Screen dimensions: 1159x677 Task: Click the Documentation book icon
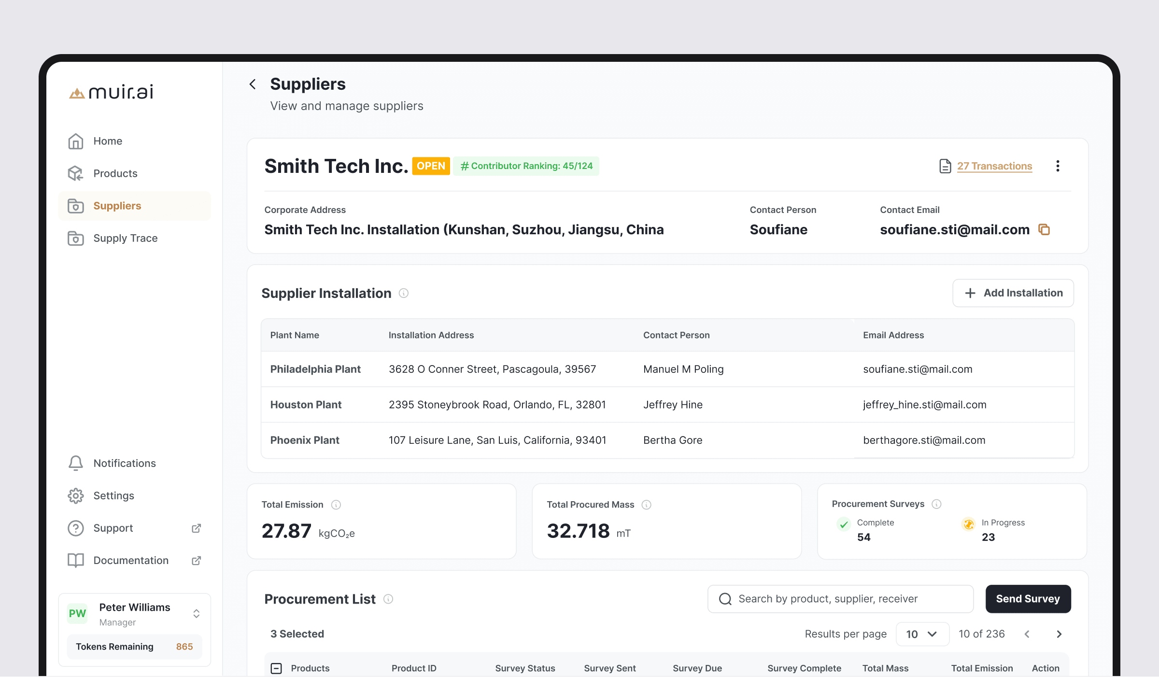(x=76, y=560)
